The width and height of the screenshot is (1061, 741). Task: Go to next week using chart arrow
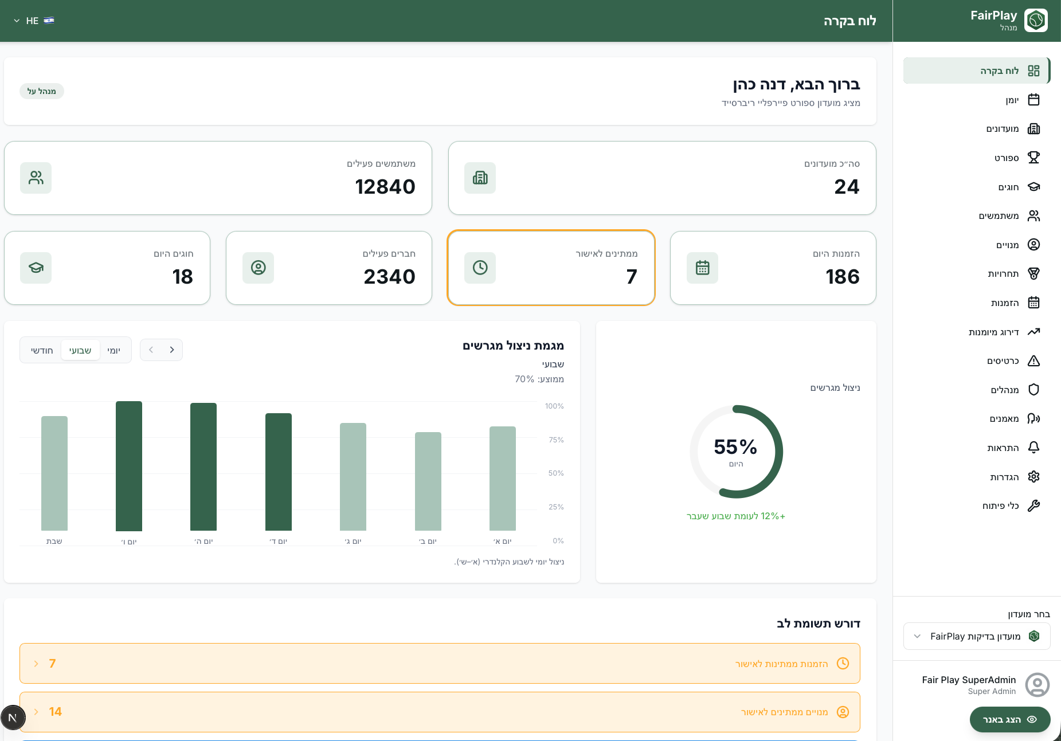[x=151, y=350]
